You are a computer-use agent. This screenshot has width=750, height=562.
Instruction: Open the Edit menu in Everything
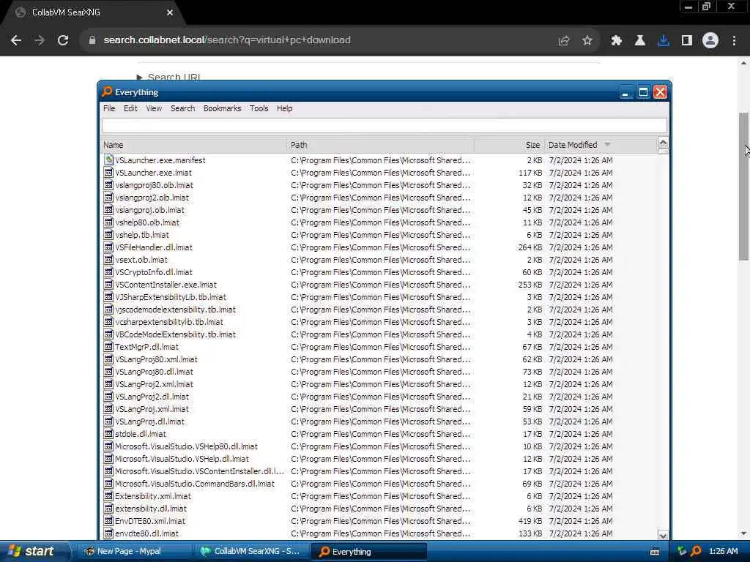tap(130, 108)
